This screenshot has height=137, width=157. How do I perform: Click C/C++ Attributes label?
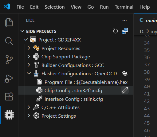tap(61, 108)
